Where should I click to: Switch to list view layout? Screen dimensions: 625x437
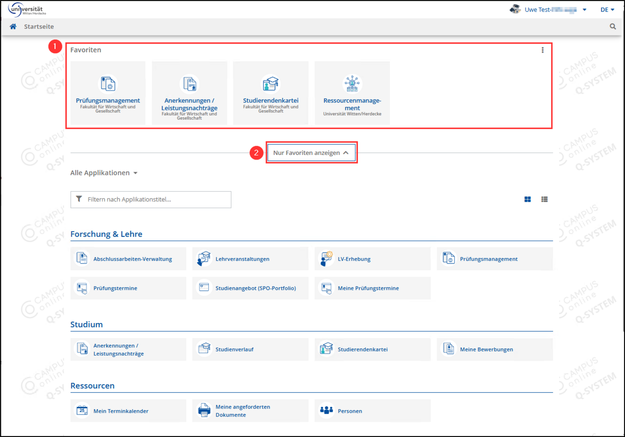(x=544, y=199)
